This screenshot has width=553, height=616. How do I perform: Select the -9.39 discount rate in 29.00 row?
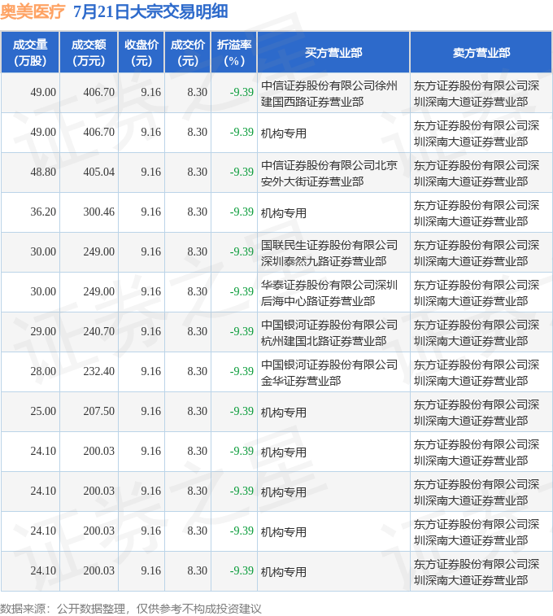[242, 331]
